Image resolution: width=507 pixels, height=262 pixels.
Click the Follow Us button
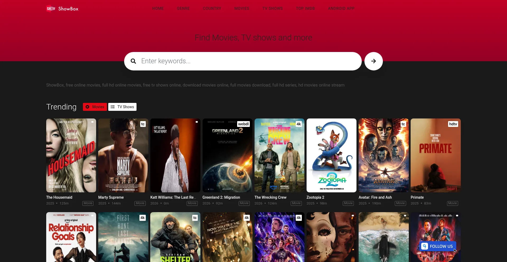point(438,246)
